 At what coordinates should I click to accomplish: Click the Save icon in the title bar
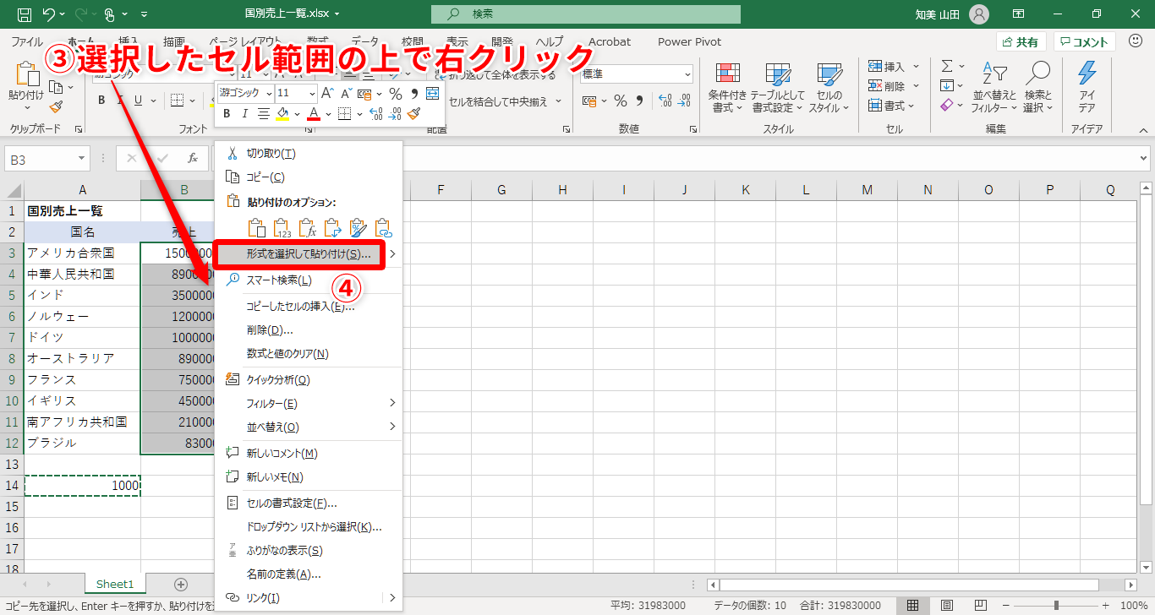[x=25, y=14]
